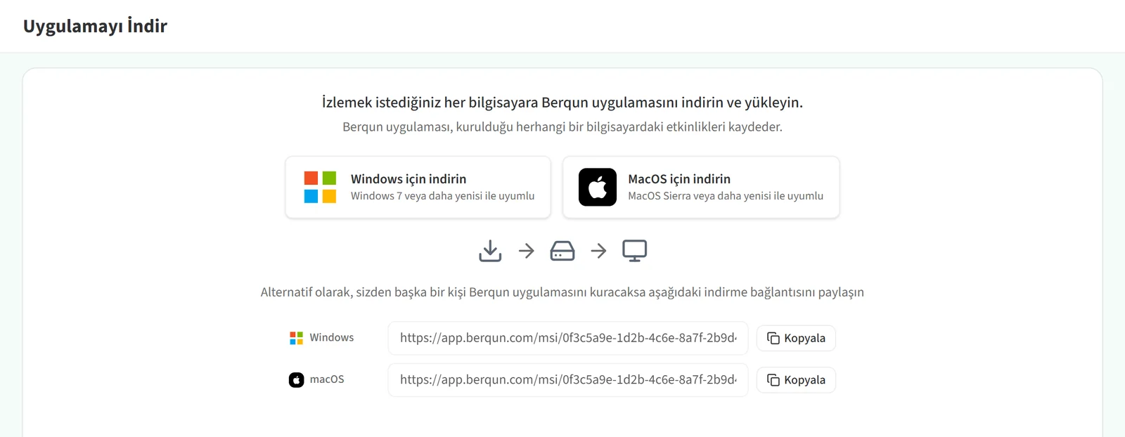This screenshot has height=437, width=1125.
Task: Open the MacOS için indirin download card
Action: point(701,188)
